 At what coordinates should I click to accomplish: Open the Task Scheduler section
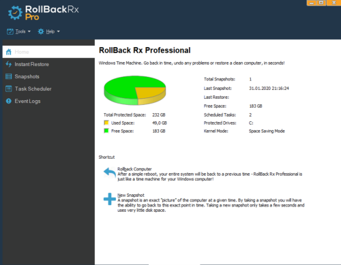pos(33,89)
